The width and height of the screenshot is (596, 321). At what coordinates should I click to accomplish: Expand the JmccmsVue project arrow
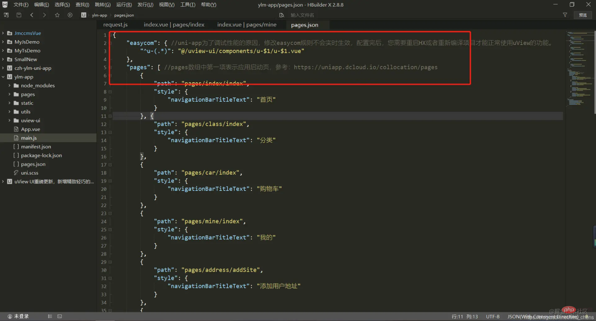[3, 33]
